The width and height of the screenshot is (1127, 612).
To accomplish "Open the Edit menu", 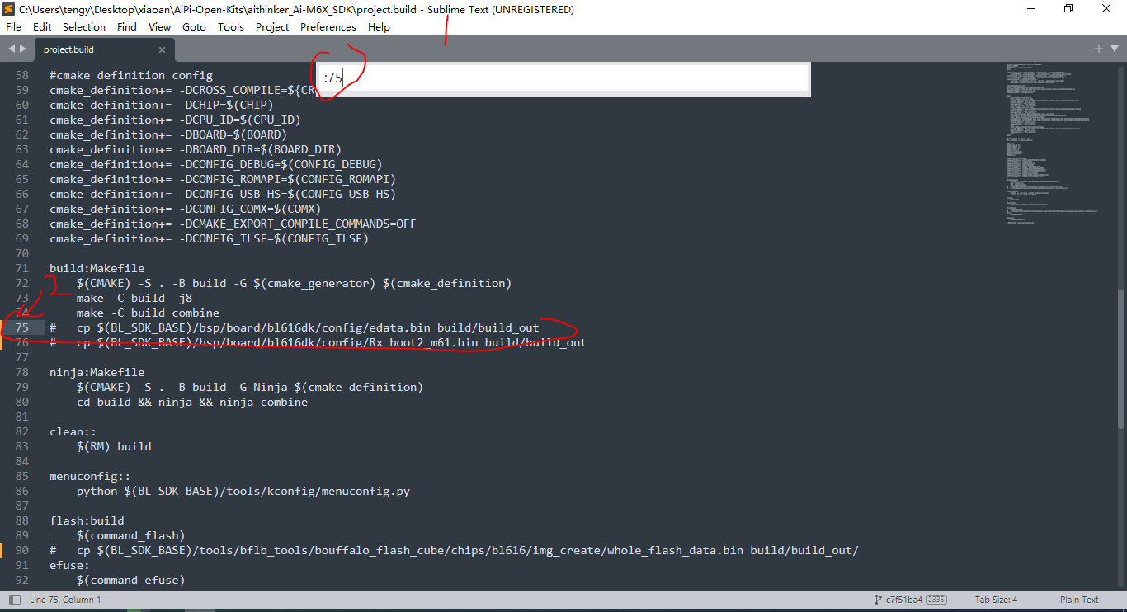I will (x=42, y=26).
